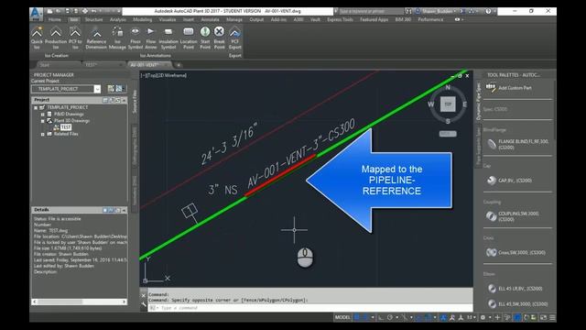Click the clean screen status bar icon

click(x=543, y=317)
